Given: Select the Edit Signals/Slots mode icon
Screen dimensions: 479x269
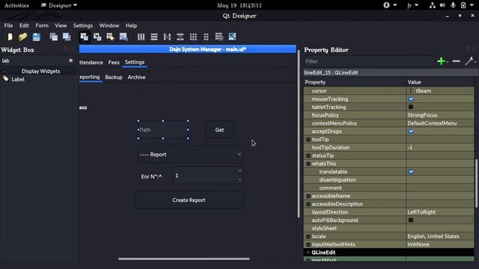Looking at the screenshot, I should click(97, 37).
